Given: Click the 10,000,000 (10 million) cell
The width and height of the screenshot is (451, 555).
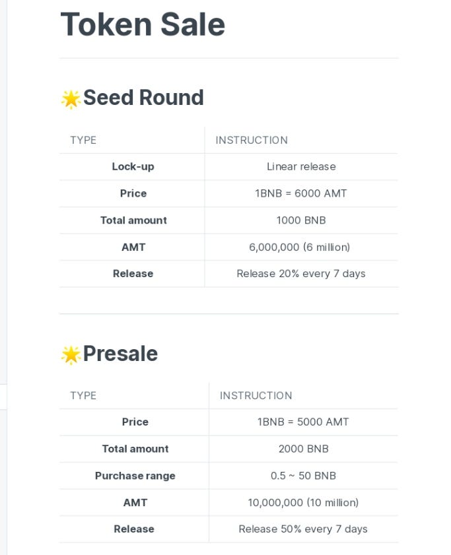Looking at the screenshot, I should click(x=303, y=502).
